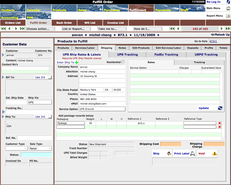Click the Re-Log In arrow icon
The image size is (231, 185).
[x=228, y=2]
